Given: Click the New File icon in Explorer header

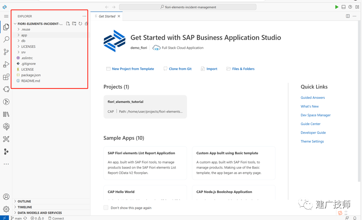Looking at the screenshot, I should tap(68, 23).
